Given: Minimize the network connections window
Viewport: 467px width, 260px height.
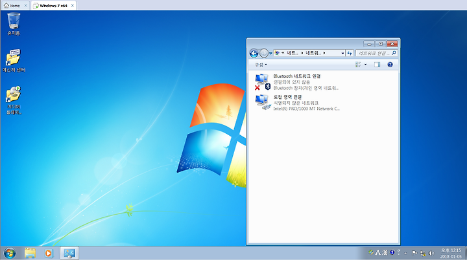Looking at the screenshot, I should (369, 44).
